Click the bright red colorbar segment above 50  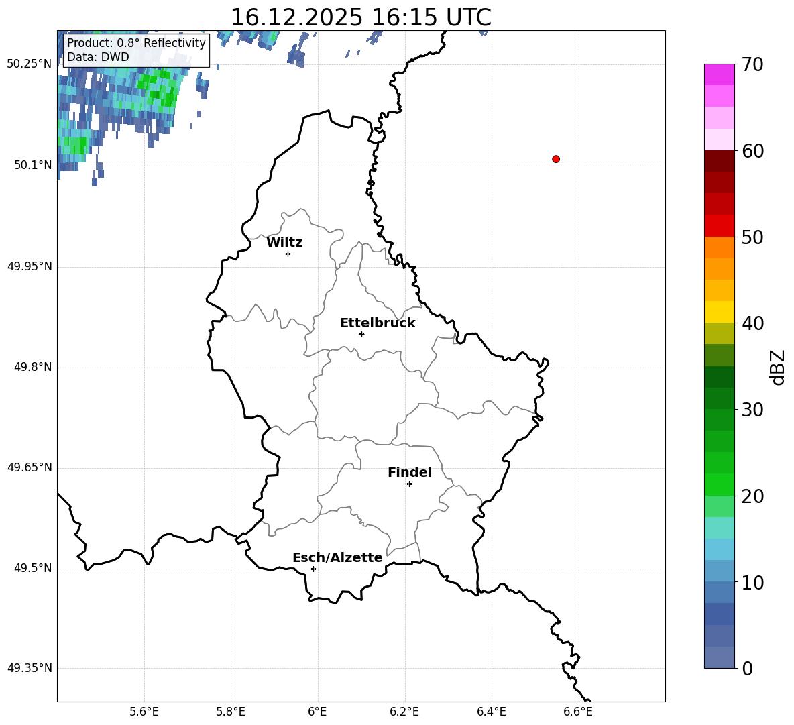tap(719, 226)
